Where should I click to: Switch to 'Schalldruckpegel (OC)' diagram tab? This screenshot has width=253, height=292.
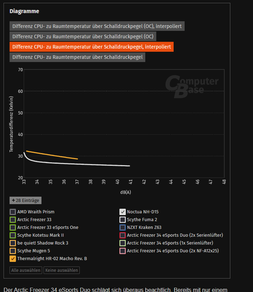(x=83, y=36)
